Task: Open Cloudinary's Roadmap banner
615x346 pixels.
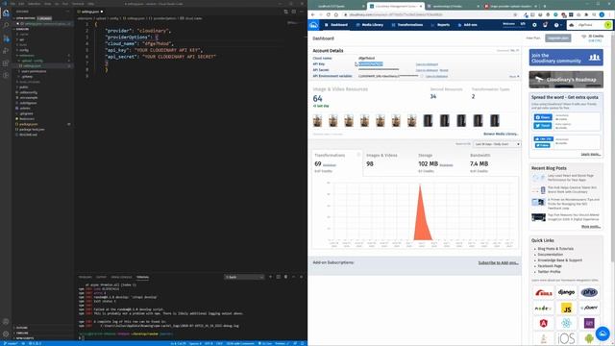Action: point(566,79)
